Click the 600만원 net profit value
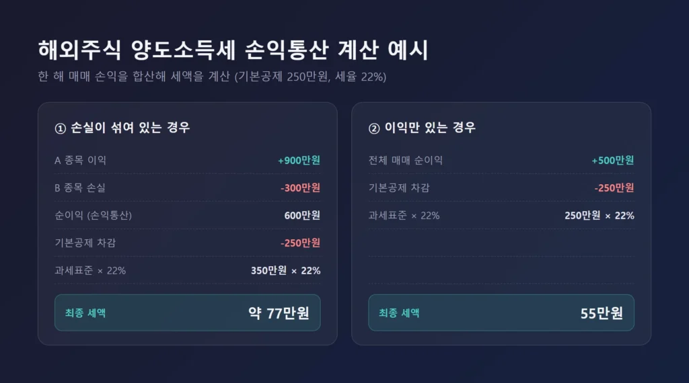 click(x=302, y=216)
